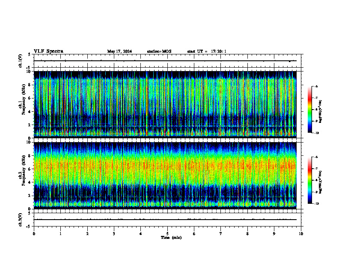
Task: Click the date 'May 17, 2024'
Action: (x=119, y=51)
